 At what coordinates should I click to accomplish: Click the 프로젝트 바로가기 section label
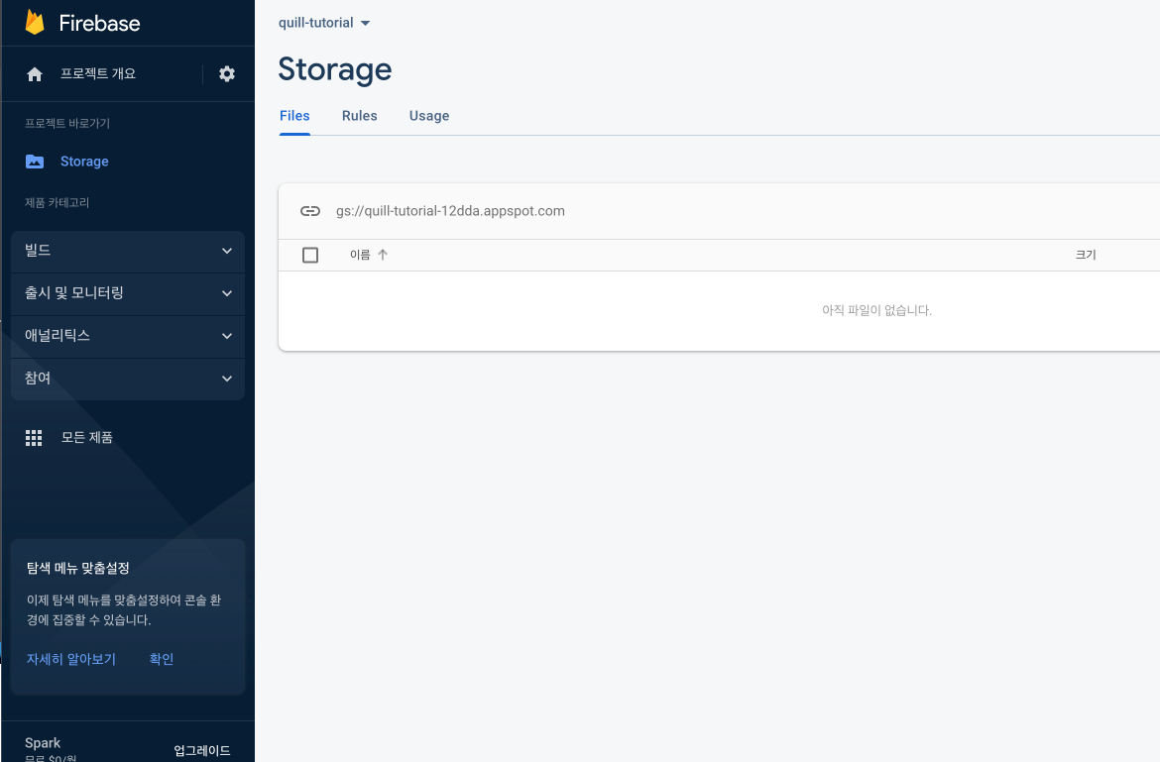click(x=67, y=124)
